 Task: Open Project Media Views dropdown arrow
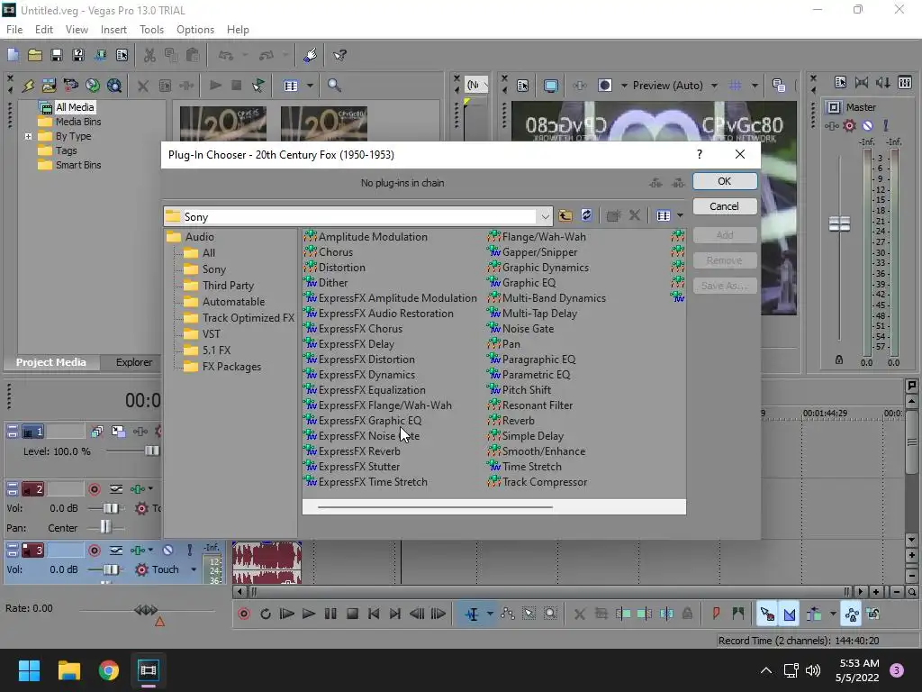(x=310, y=86)
